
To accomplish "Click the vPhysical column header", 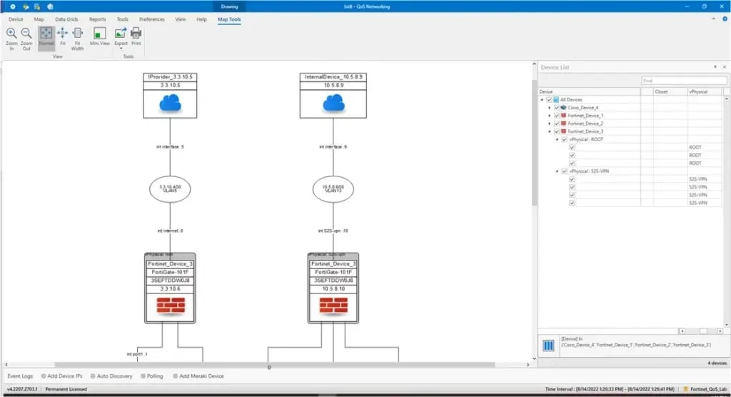I will [705, 91].
